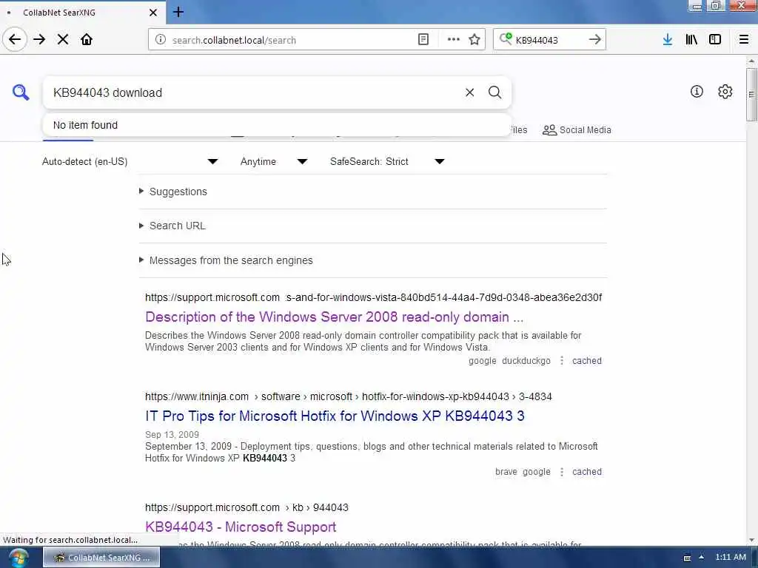Submit the KB944043 browser search arrow
The image size is (758, 568).
(595, 40)
